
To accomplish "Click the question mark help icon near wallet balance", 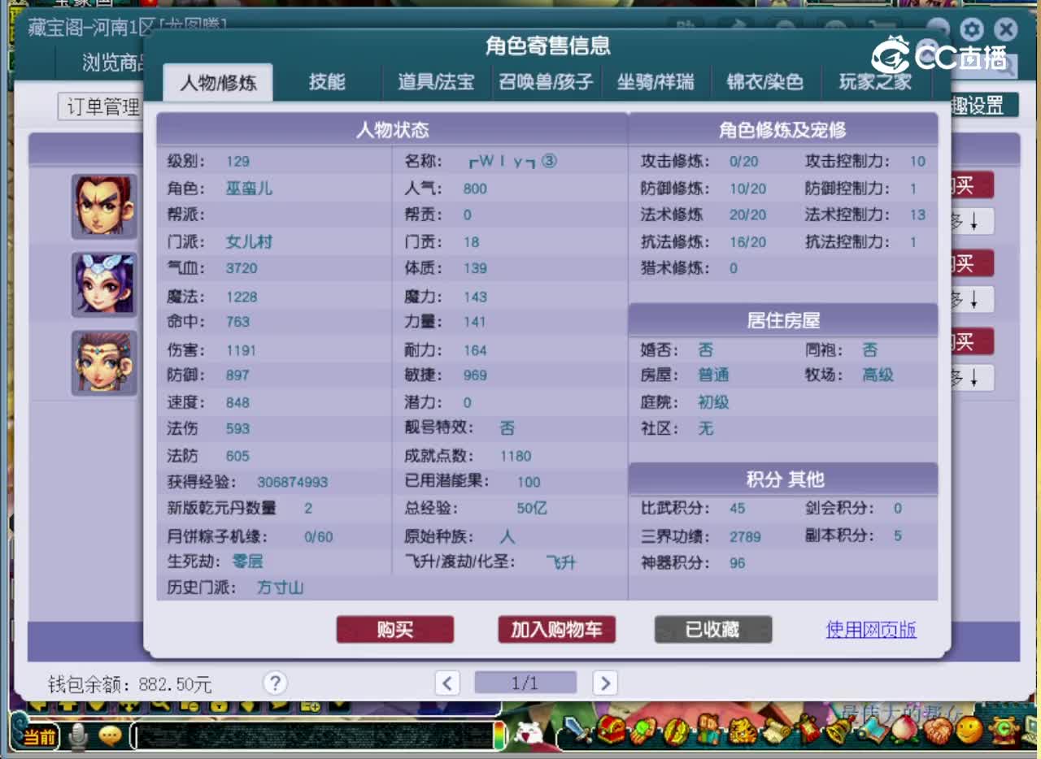I will coord(275,683).
